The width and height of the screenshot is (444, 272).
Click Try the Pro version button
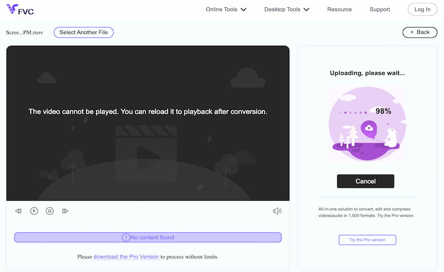pyautogui.click(x=367, y=240)
